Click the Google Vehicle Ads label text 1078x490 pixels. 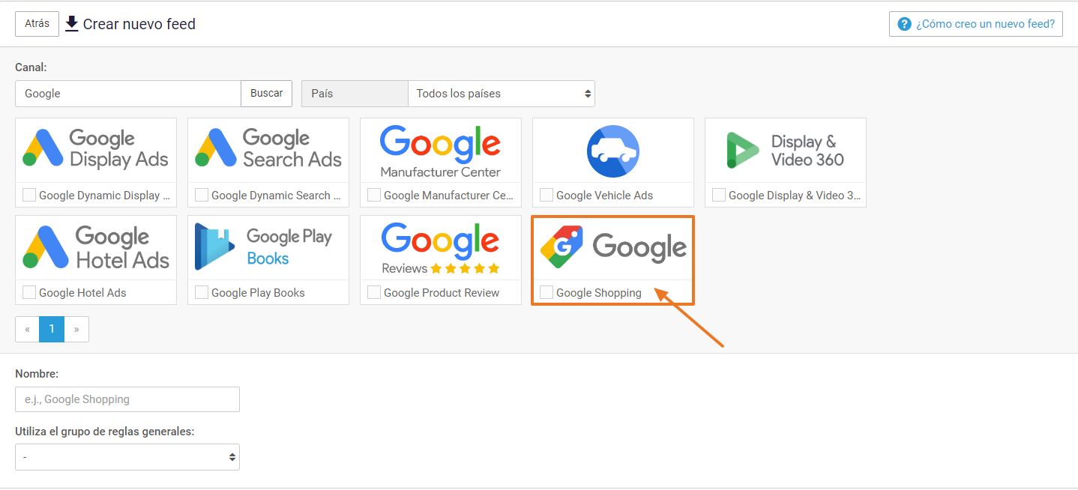click(604, 196)
